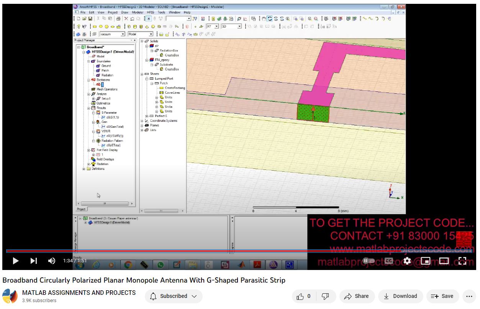Click the Open project folder icon
The image size is (480, 309).
pos(84,18)
